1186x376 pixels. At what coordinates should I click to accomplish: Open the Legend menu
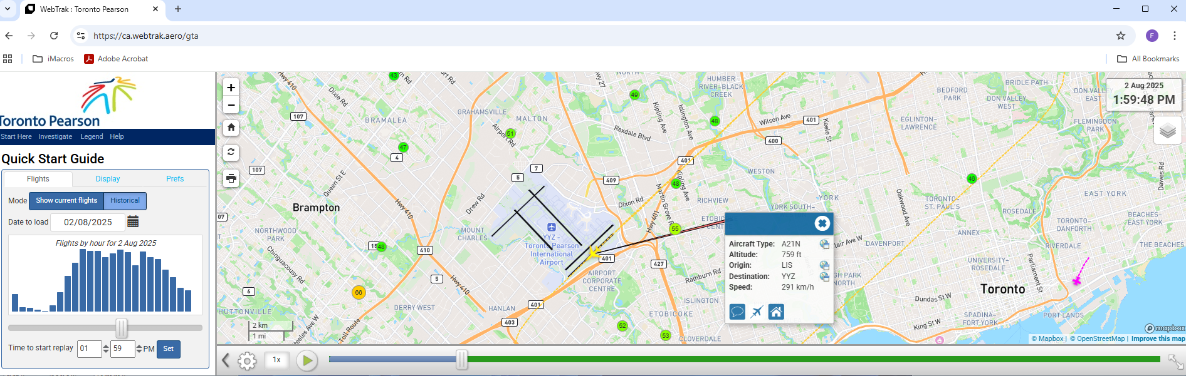(92, 136)
